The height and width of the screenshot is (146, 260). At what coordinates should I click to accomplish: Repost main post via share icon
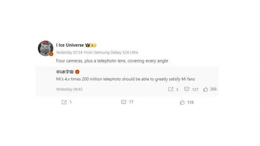tap(64, 102)
